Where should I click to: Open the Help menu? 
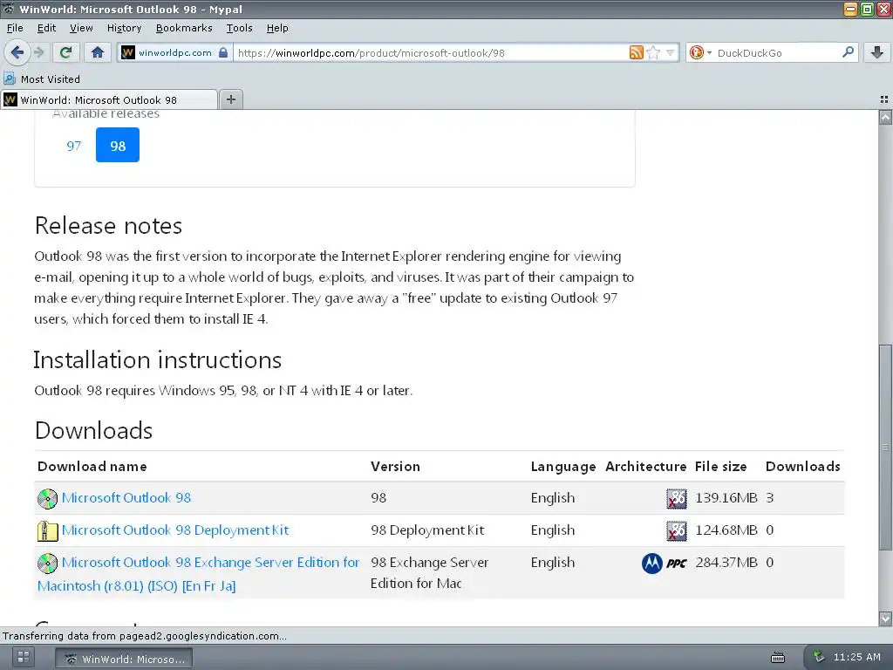(x=277, y=28)
